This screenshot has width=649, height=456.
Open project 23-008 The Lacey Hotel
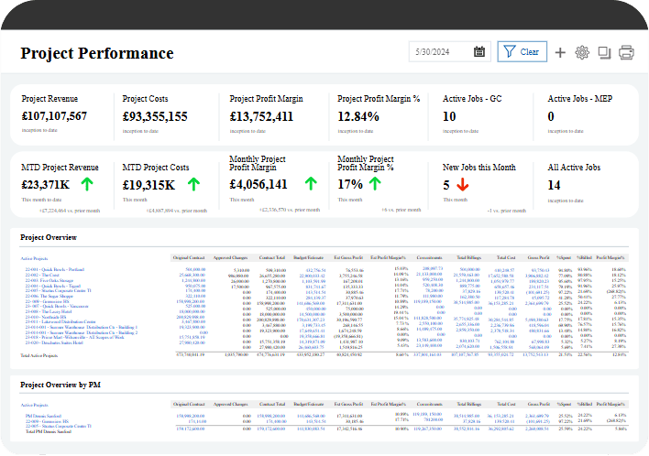pos(49,311)
